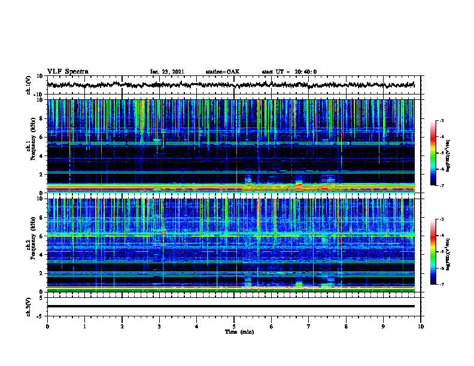Click the time axis tick label "1"
Image resolution: width=474 pixels, height=366 pixels.
pyautogui.click(x=84, y=326)
